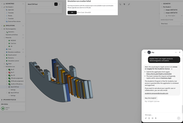
Task: Collapse the Electromagnetics simulation node
Action: (2, 29)
